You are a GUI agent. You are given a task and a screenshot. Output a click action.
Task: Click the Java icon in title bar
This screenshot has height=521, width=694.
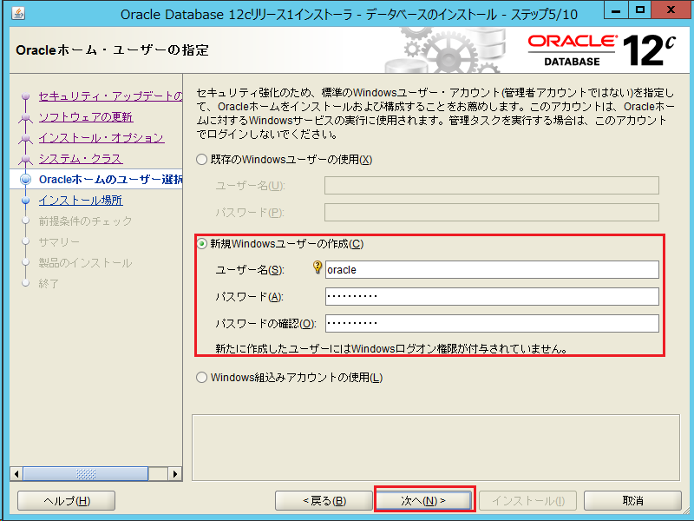pyautogui.click(x=18, y=14)
